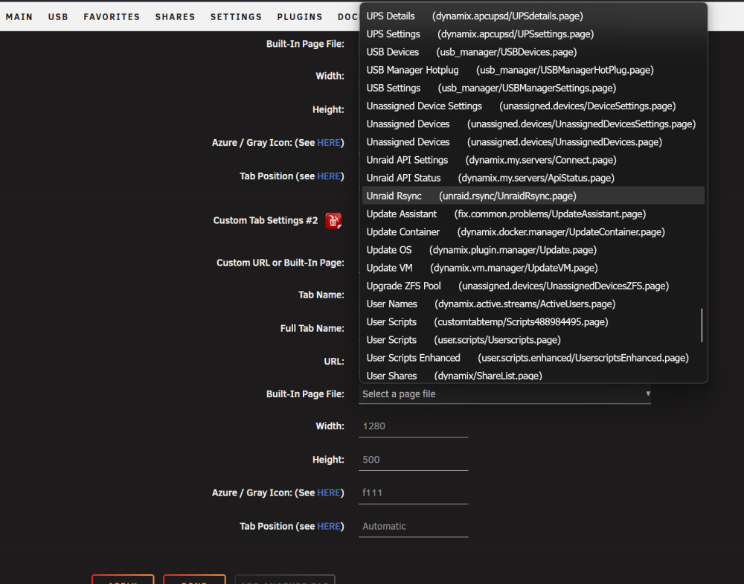This screenshot has height=584, width=744.
Task: Open HERE link for upper Tab Position
Action: (x=328, y=176)
